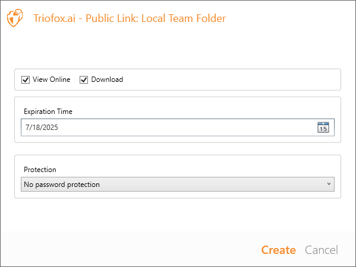
Task: Uncheck the View Online checkbox
Action: pos(26,80)
